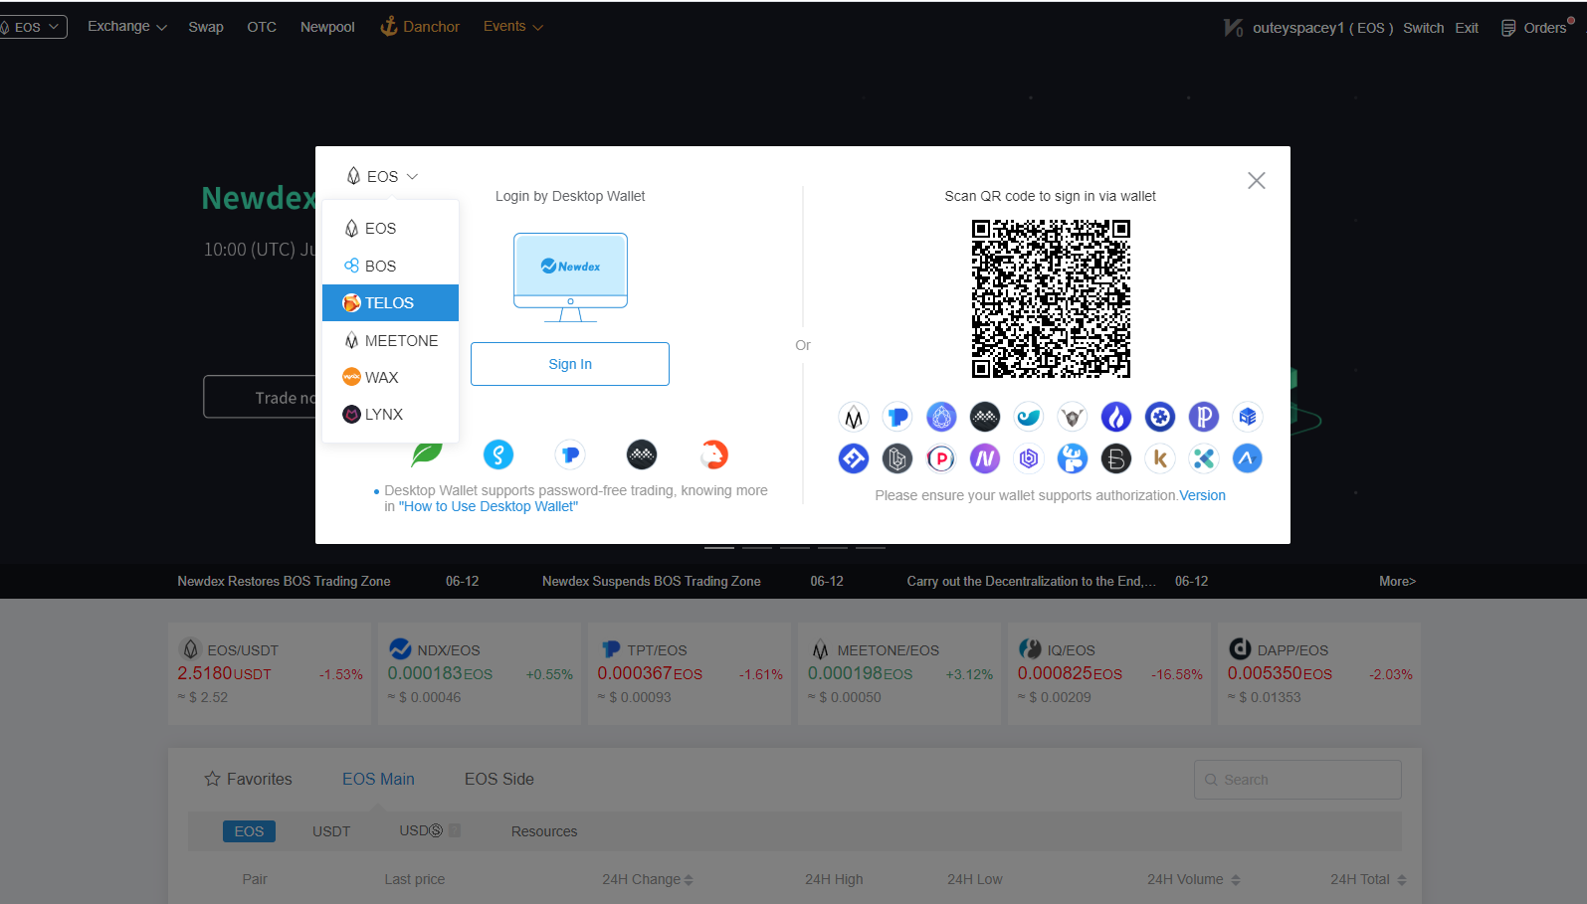The width and height of the screenshot is (1587, 904).
Task: Click purple hexagon outline wallet icon
Action: click(1029, 458)
